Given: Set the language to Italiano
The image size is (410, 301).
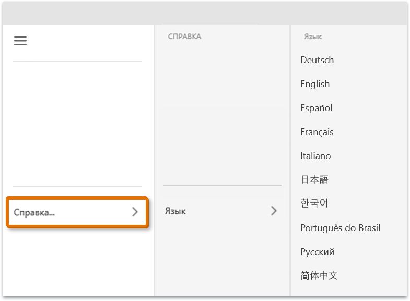Looking at the screenshot, I should [315, 156].
